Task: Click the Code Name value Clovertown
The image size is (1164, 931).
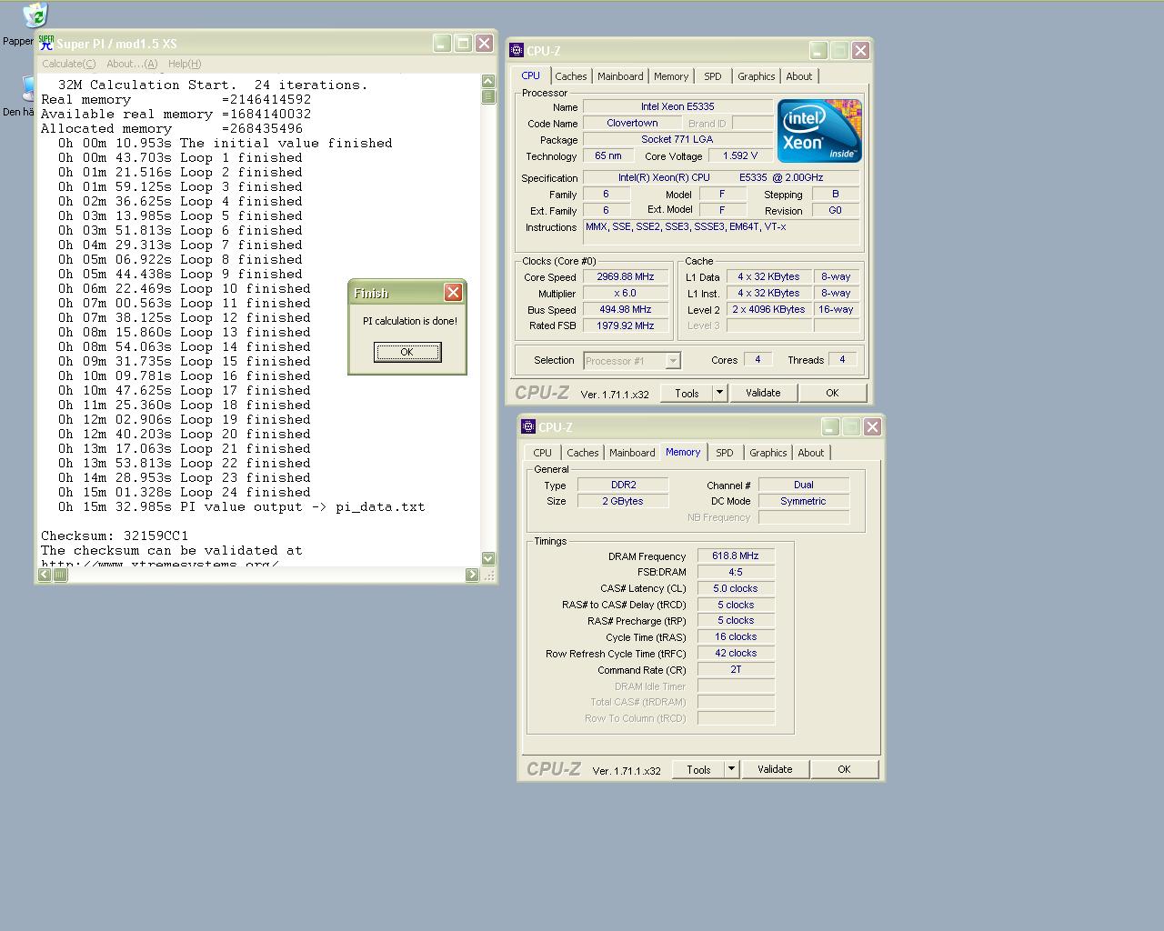Action: pos(632,123)
